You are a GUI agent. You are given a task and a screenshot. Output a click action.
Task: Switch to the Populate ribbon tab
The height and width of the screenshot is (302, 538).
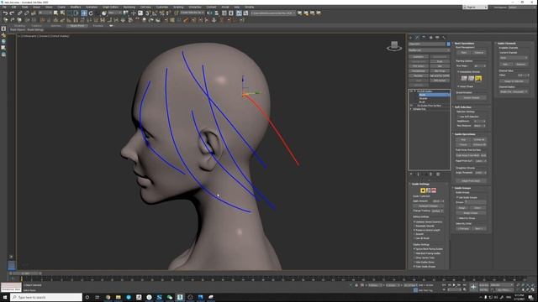click(x=98, y=26)
